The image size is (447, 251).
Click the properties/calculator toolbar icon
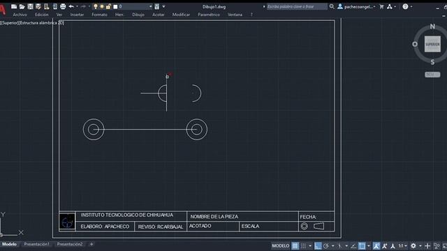click(x=156, y=6)
